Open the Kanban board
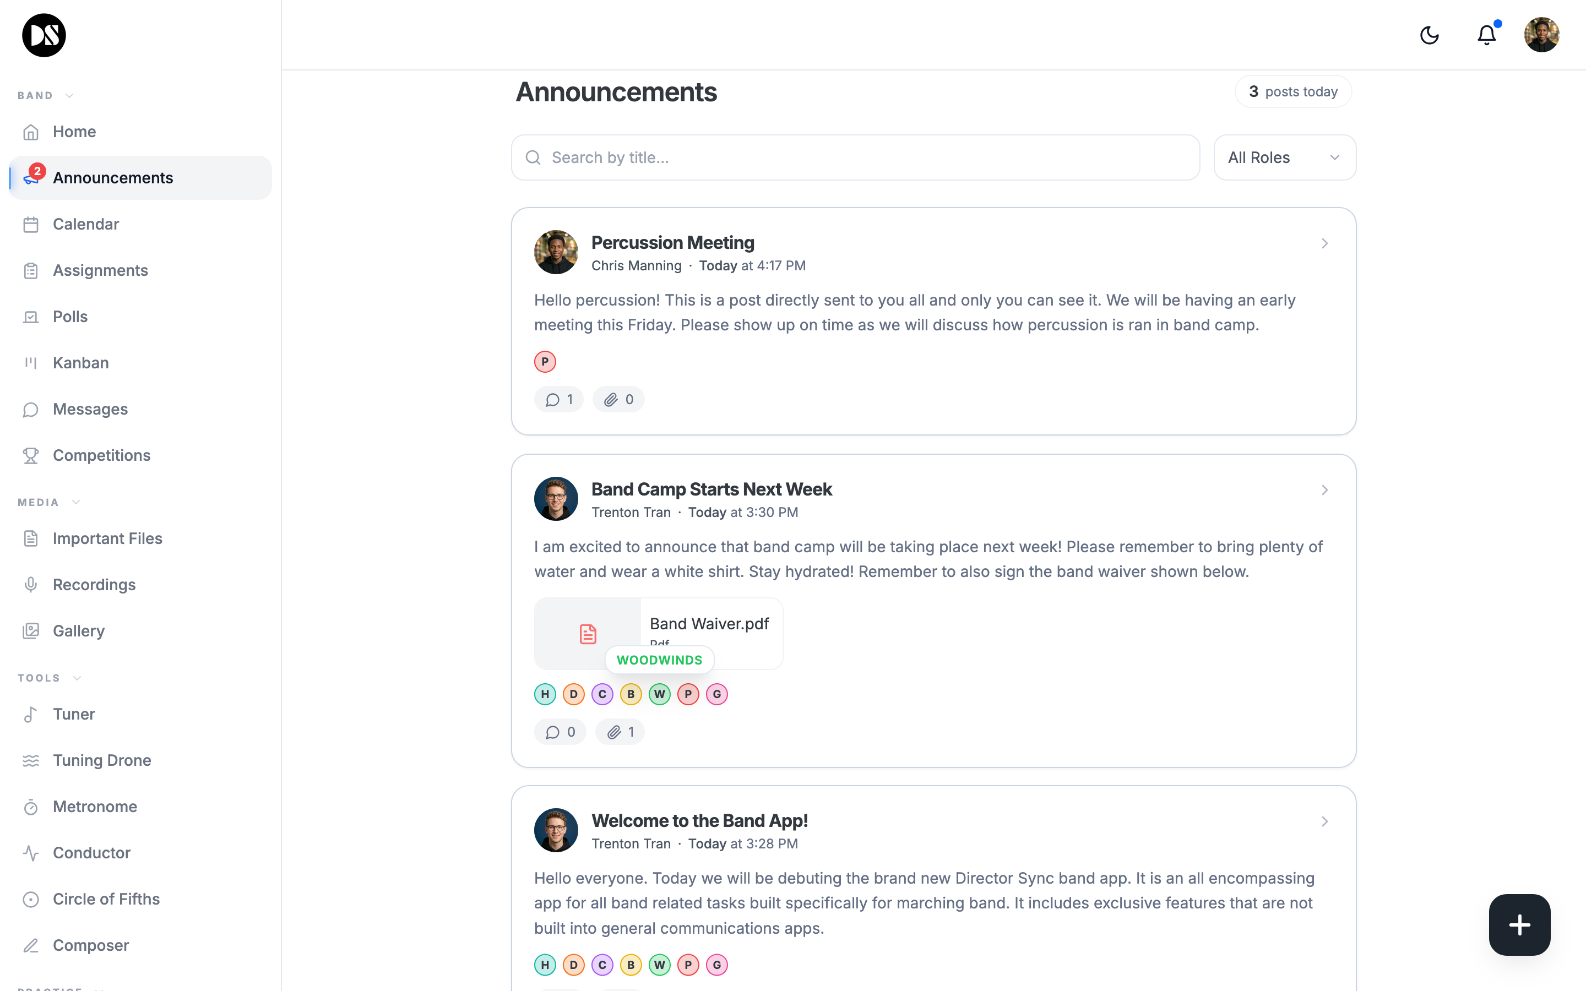The image size is (1586, 991). pyautogui.click(x=80, y=362)
